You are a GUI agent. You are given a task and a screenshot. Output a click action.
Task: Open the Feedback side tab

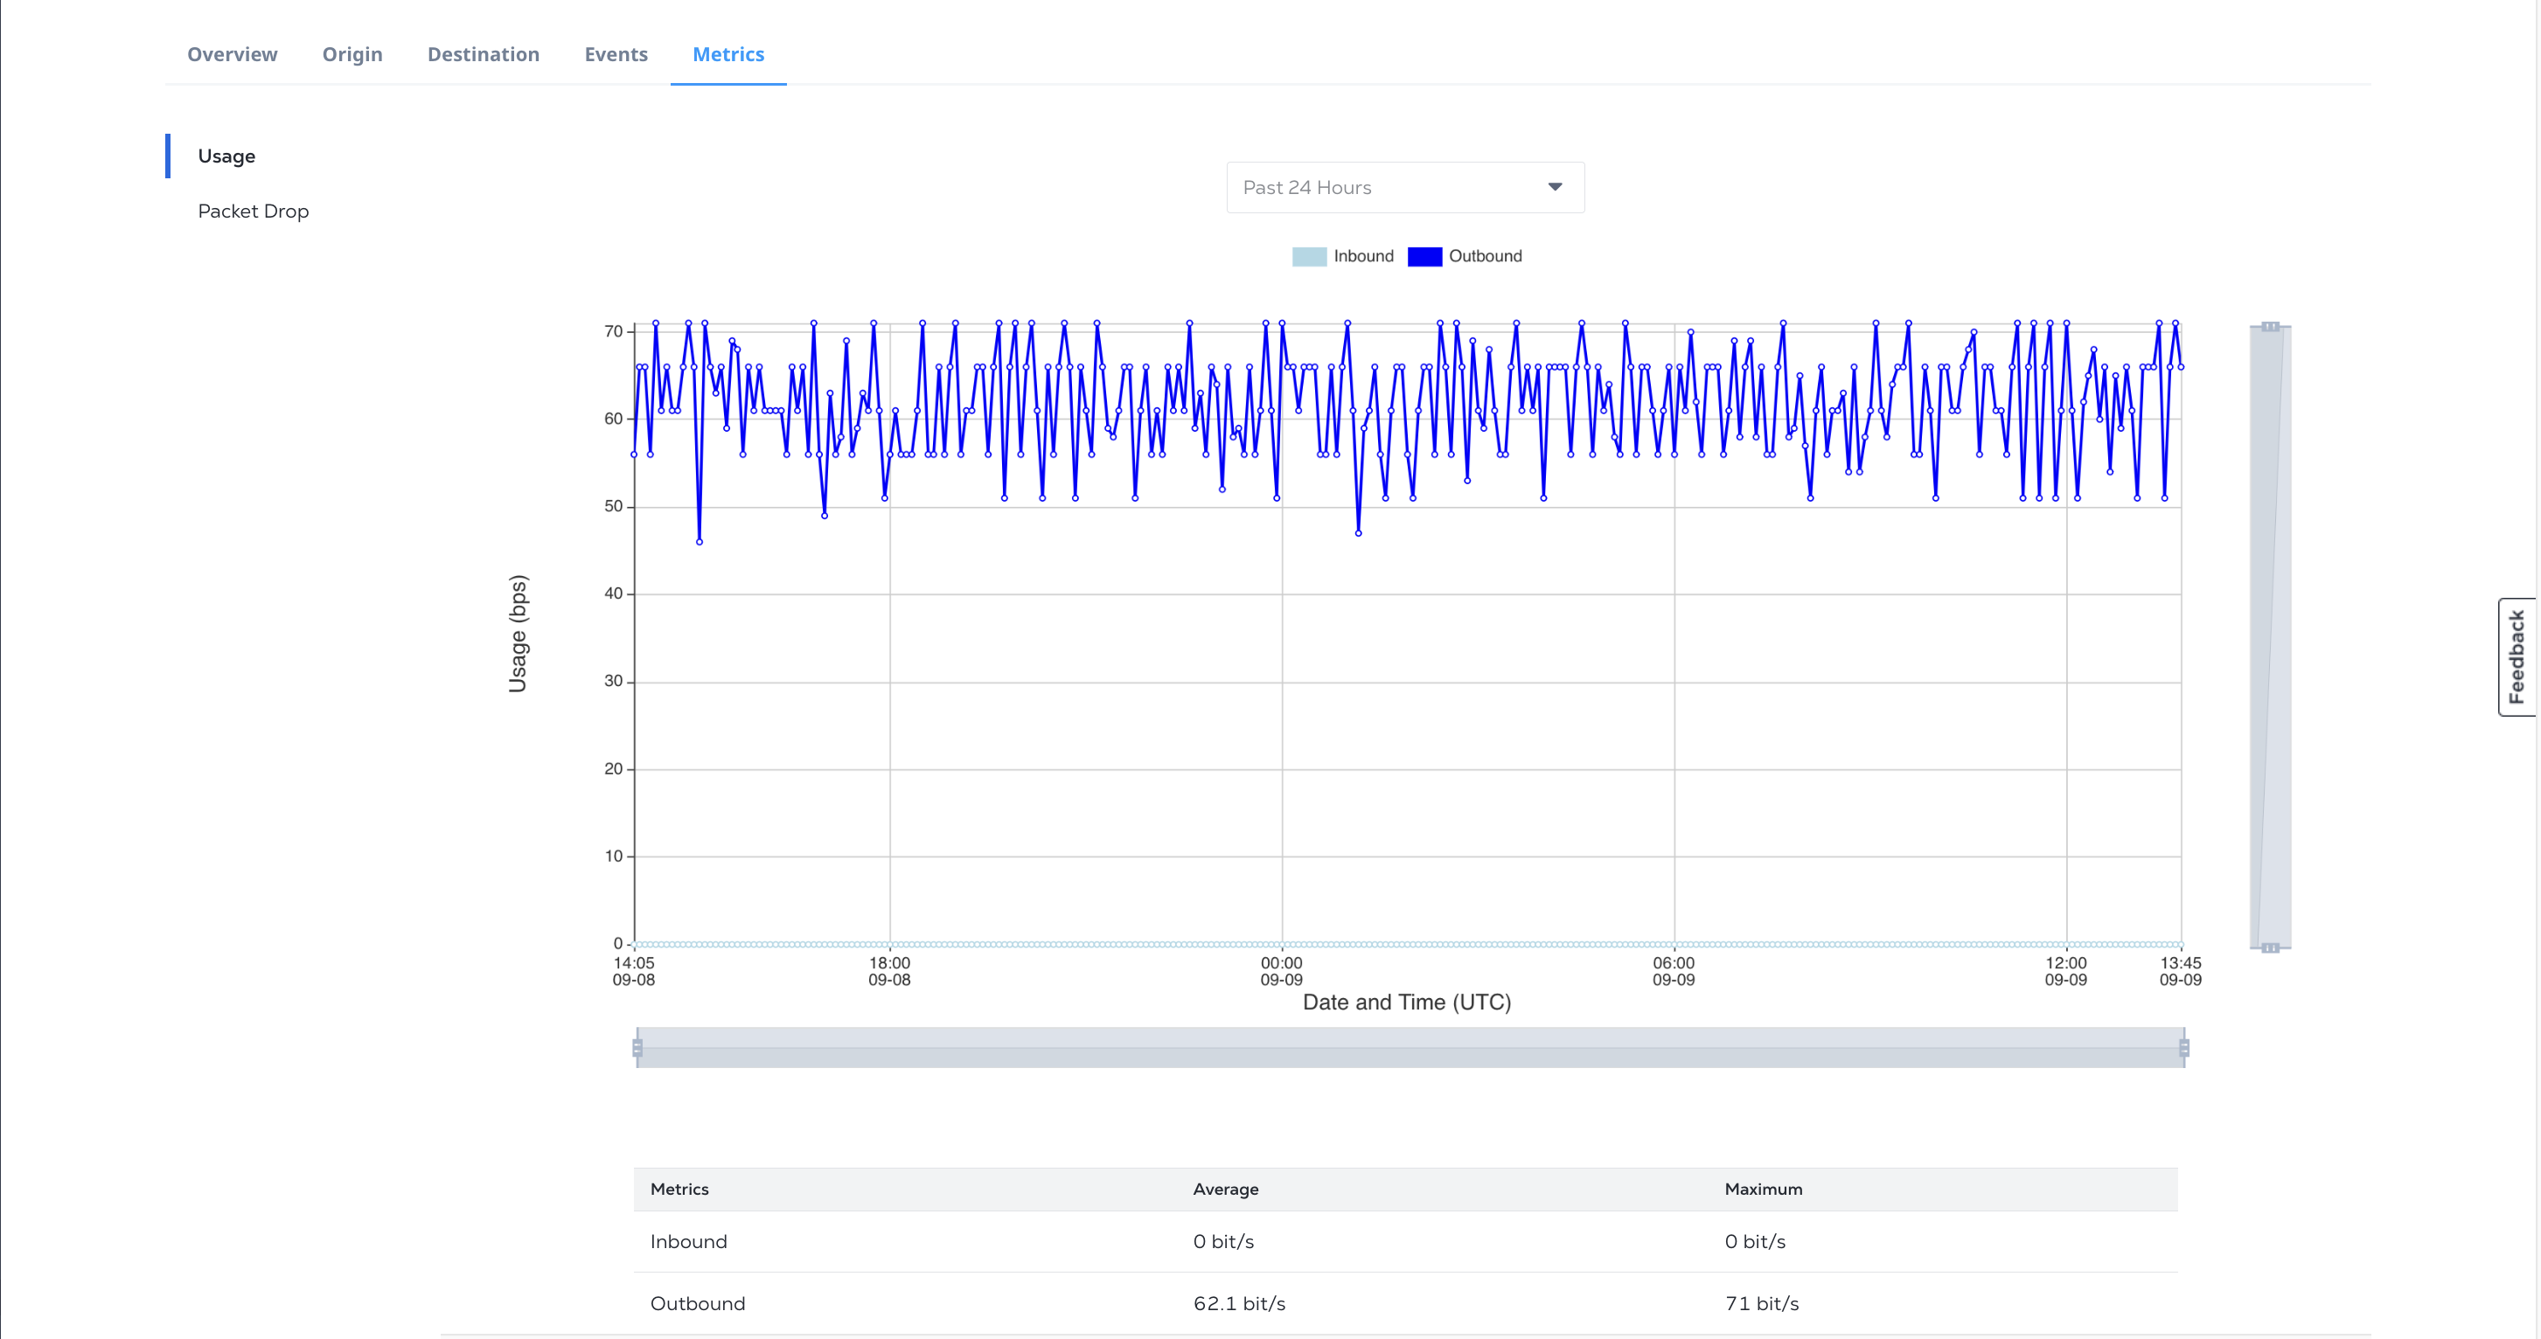tap(2517, 656)
